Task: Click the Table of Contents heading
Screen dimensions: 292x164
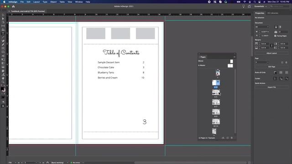Action: [x=121, y=53]
